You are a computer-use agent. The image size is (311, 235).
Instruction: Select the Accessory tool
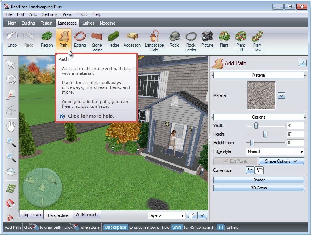click(132, 39)
